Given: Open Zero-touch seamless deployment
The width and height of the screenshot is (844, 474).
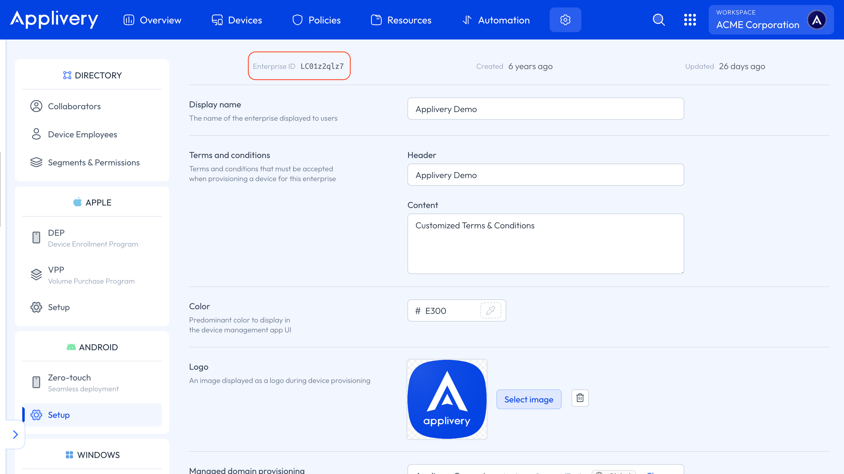Looking at the screenshot, I should click(x=83, y=382).
